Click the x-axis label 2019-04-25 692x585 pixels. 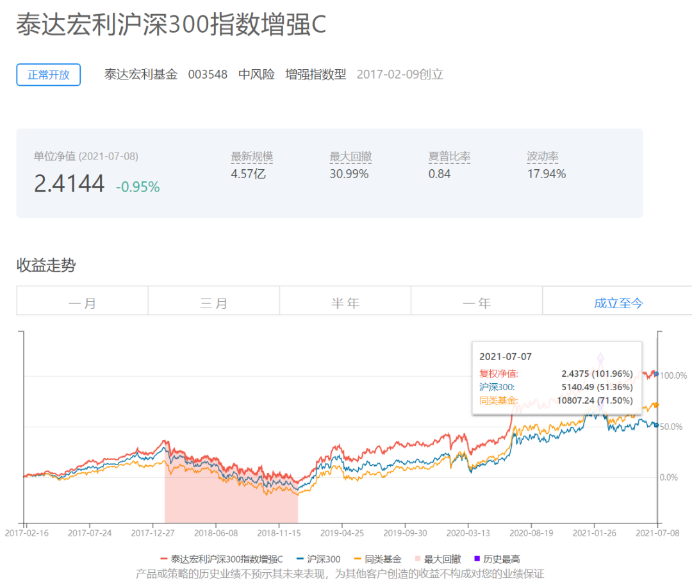coord(342,533)
